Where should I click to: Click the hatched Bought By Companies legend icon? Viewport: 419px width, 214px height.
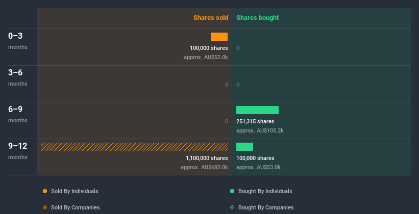click(x=232, y=207)
